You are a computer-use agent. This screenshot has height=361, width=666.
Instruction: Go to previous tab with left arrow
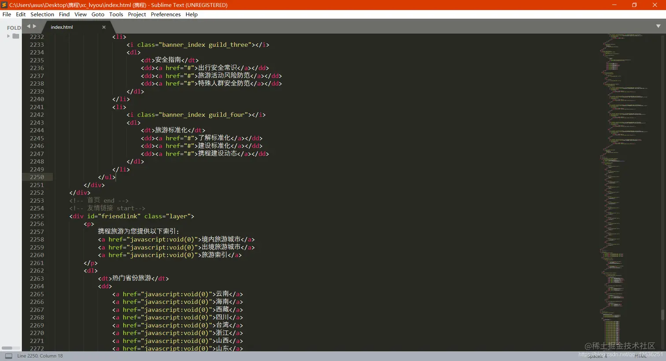(29, 26)
